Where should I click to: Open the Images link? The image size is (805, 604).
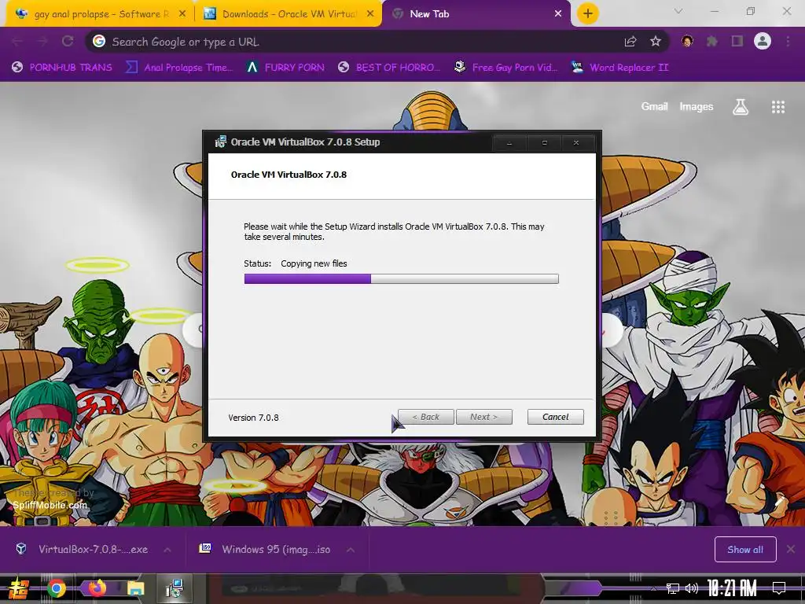tap(697, 106)
